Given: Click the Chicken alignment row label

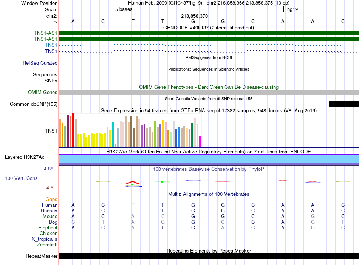Looking at the screenshot, I should (48, 233).
